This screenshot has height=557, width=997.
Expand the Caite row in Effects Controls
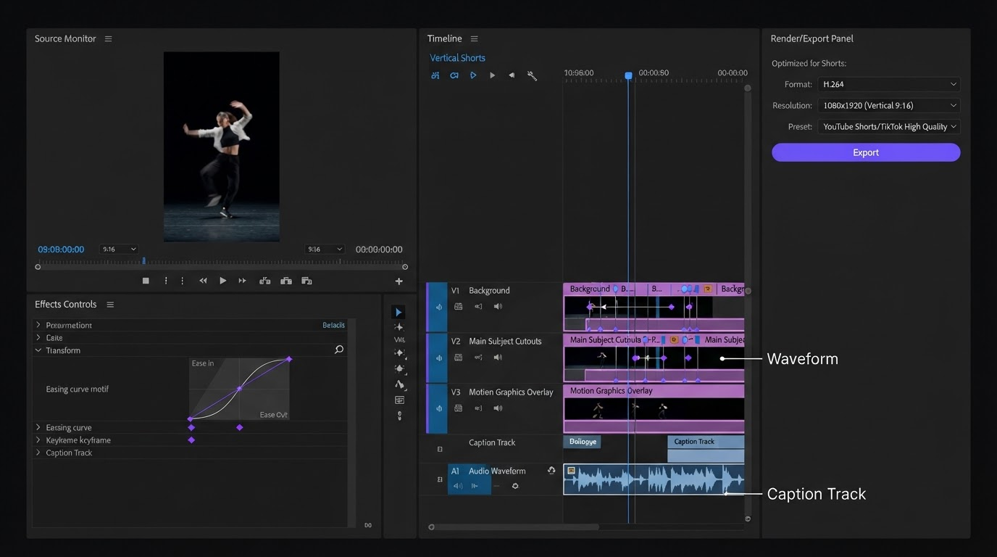tap(38, 338)
